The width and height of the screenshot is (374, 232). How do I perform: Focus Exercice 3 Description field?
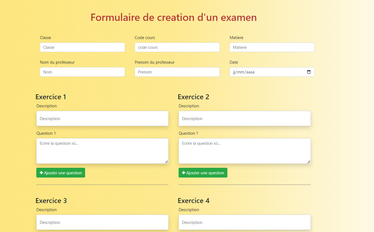coord(102,222)
